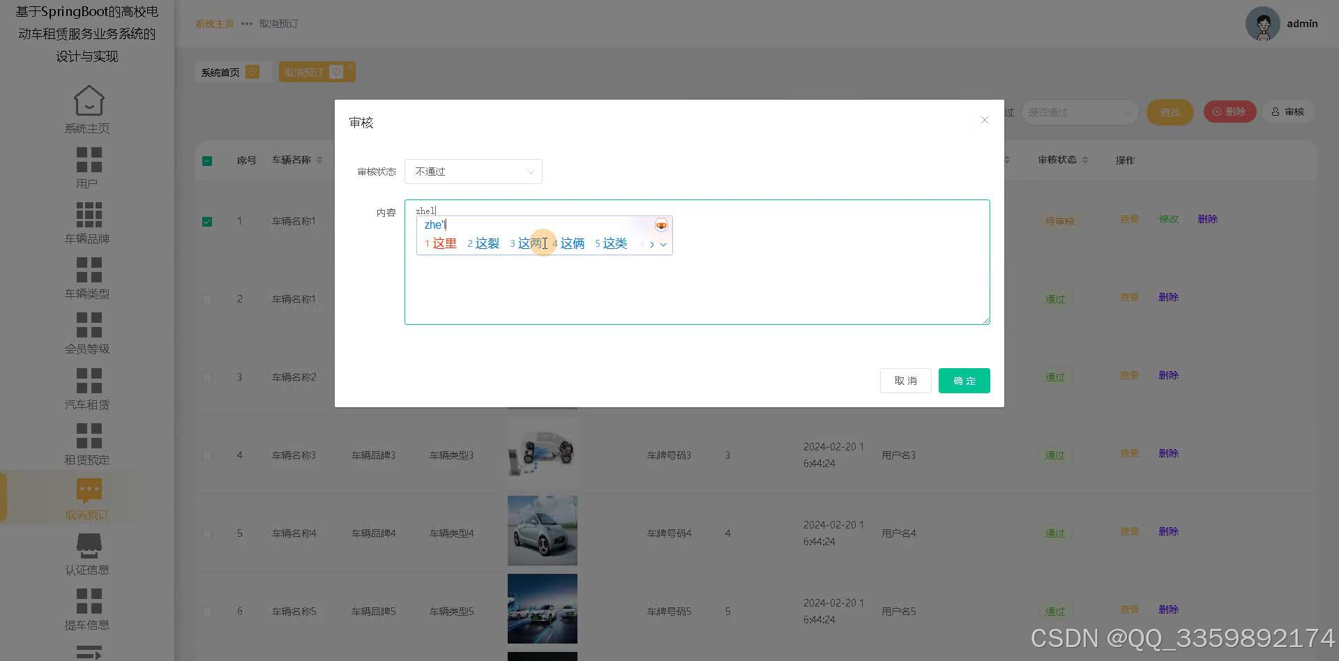Click the 取消 button in dialog
Screen dimensions: 1339x661
point(905,381)
